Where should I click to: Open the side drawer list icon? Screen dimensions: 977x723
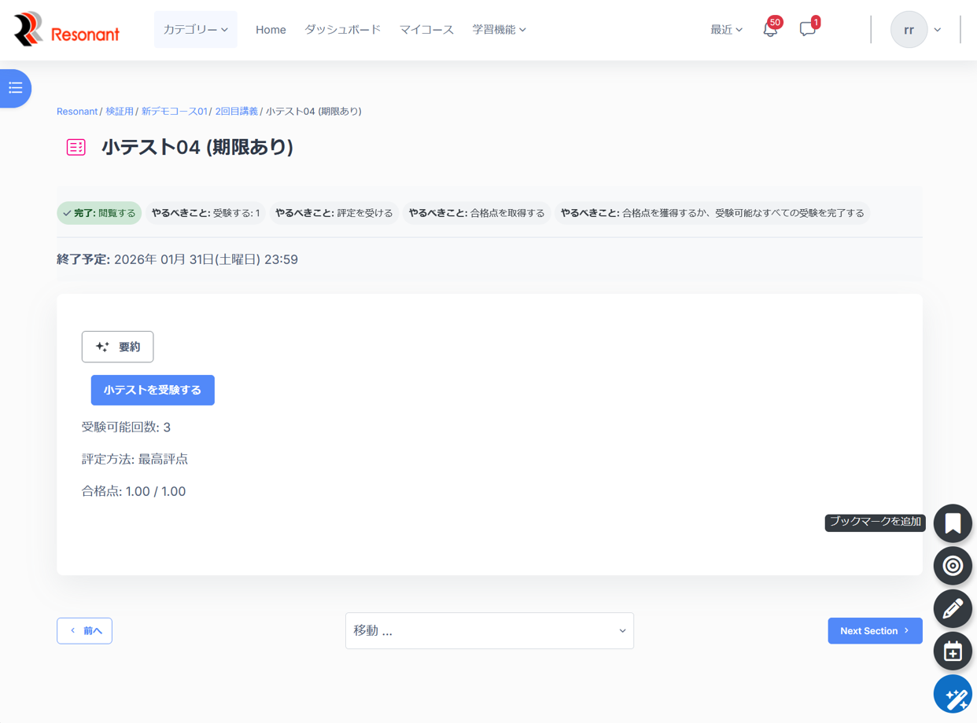click(x=16, y=88)
